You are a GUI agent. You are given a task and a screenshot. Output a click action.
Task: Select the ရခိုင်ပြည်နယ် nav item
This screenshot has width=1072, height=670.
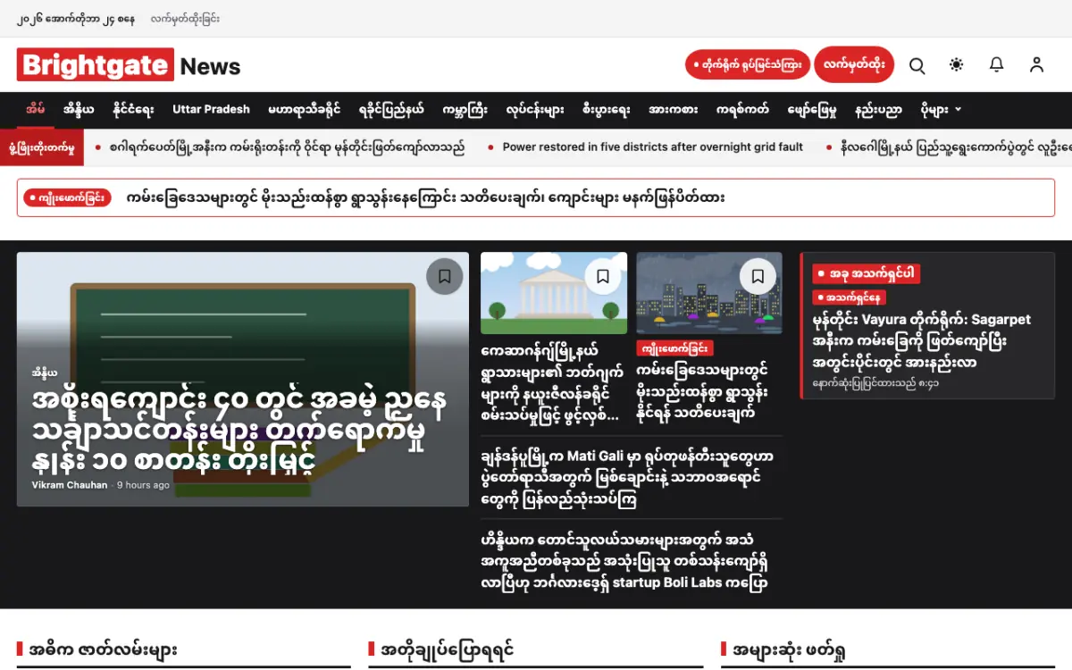tap(391, 110)
